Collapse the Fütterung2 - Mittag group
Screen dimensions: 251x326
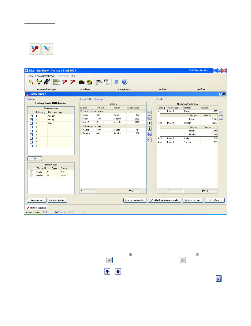tap(81, 126)
